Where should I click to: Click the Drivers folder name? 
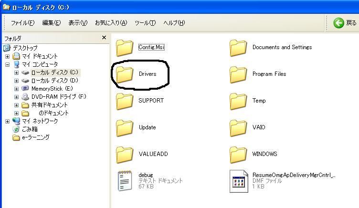pos(148,74)
